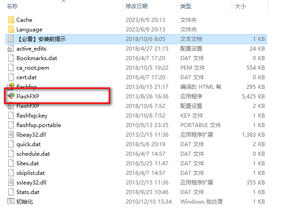Click the 1,383 KB size value
The image size is (306, 215).
pyautogui.click(x=253, y=135)
